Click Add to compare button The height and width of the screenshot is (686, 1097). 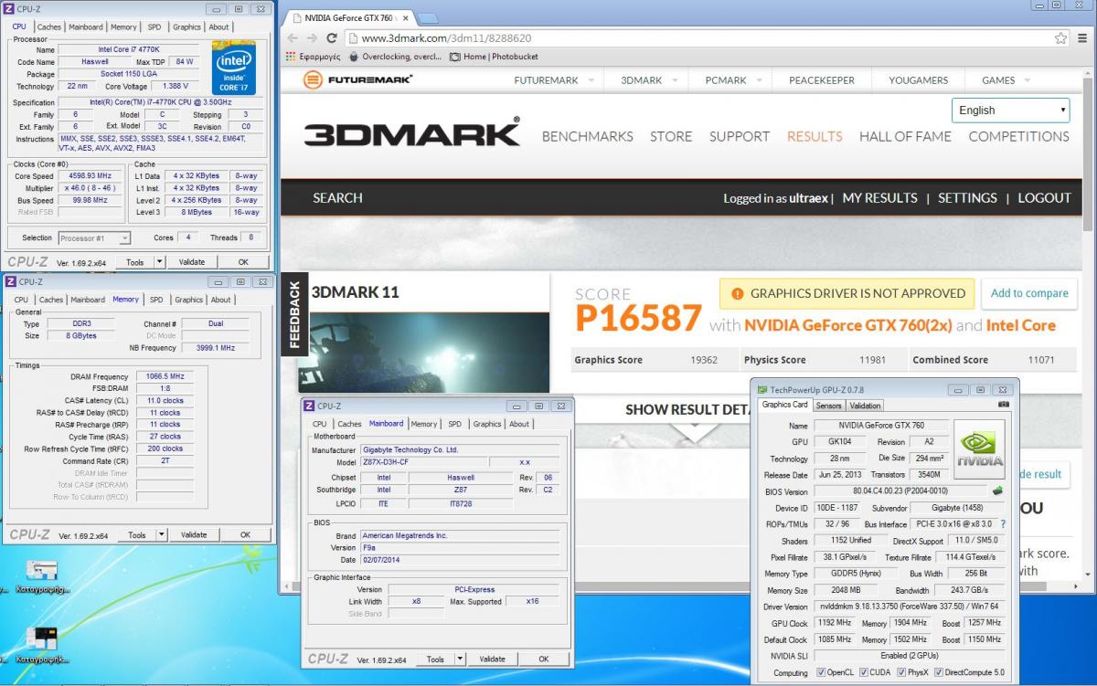click(1029, 293)
